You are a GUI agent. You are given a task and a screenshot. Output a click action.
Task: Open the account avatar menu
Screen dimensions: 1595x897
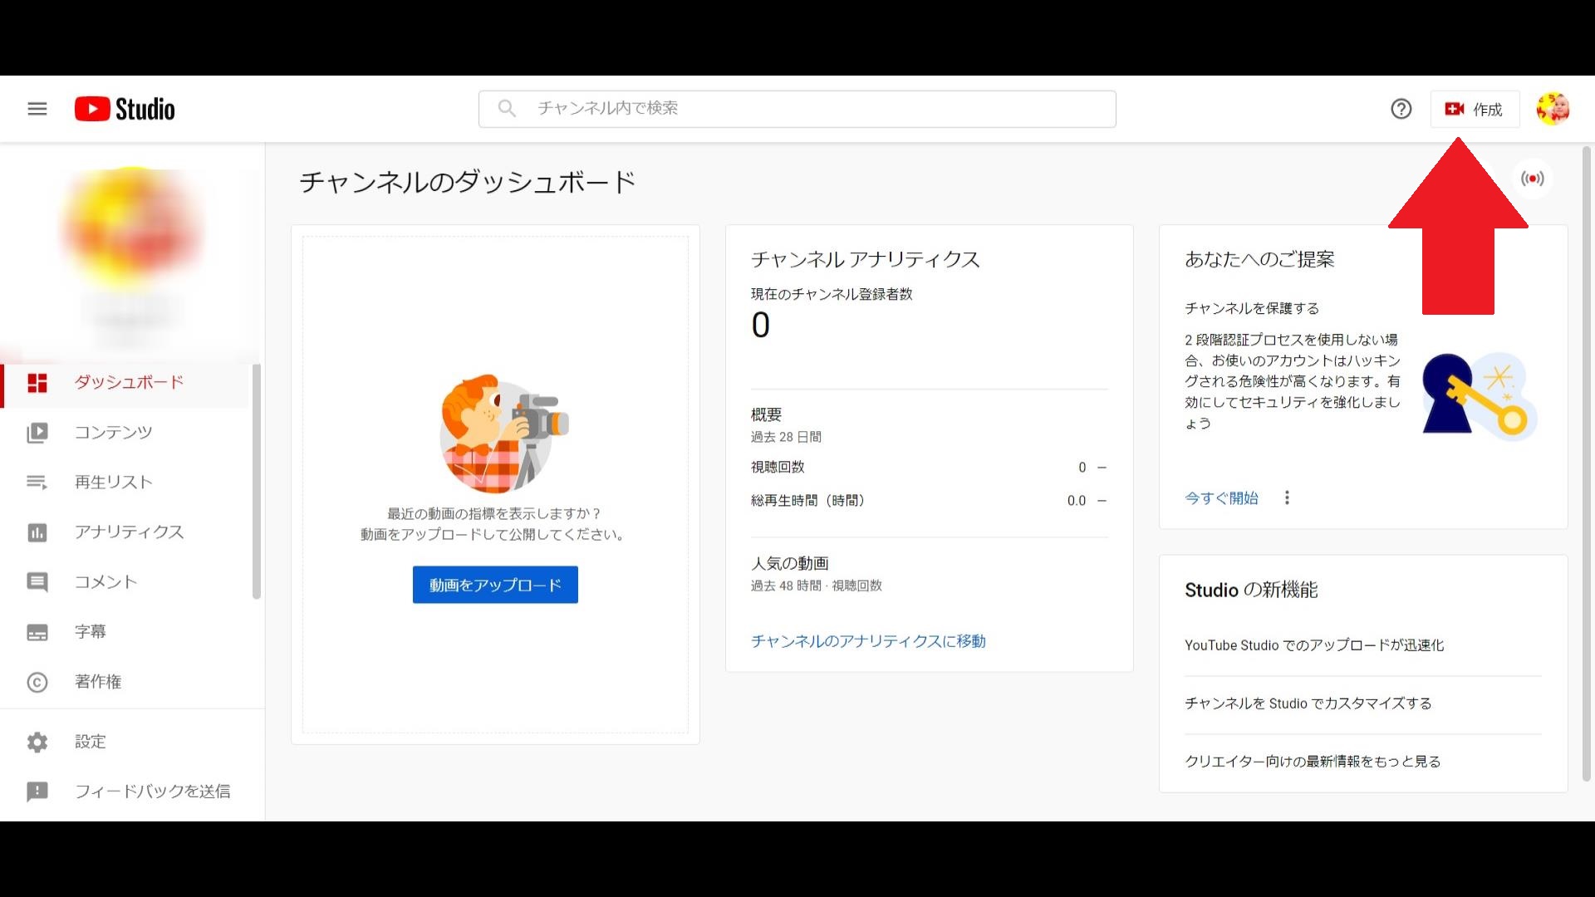click(1552, 109)
